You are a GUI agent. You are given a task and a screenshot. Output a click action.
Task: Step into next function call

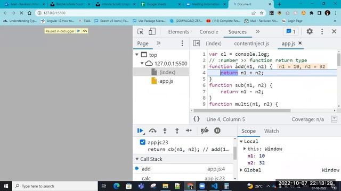[165, 131]
